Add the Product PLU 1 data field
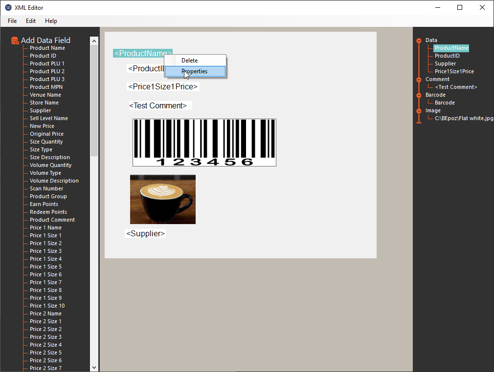 tap(47, 64)
